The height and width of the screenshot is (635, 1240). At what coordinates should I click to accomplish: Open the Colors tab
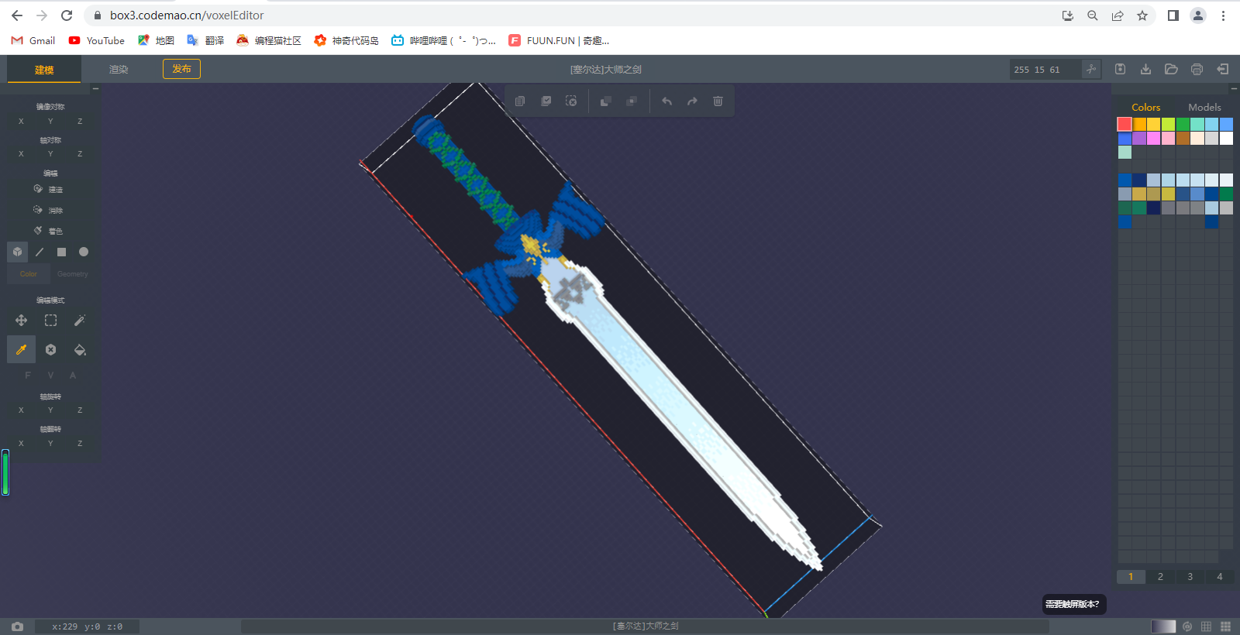(x=1145, y=108)
